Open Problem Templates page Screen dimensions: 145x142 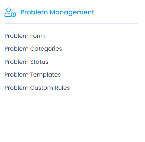click(x=32, y=75)
